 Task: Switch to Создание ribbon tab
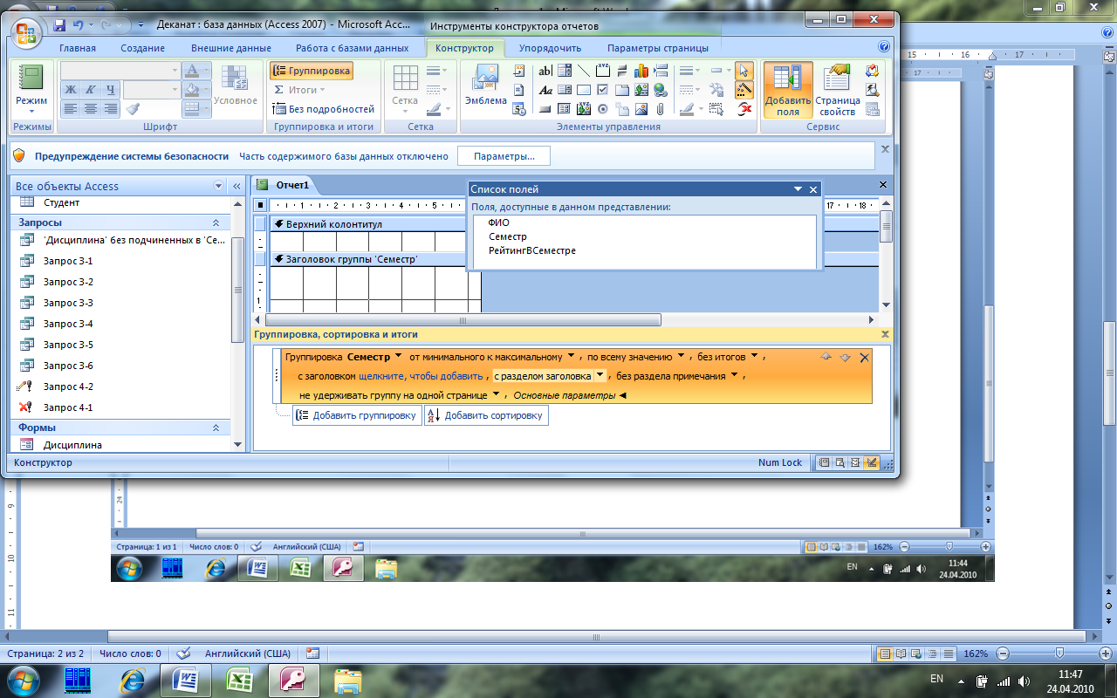(143, 48)
